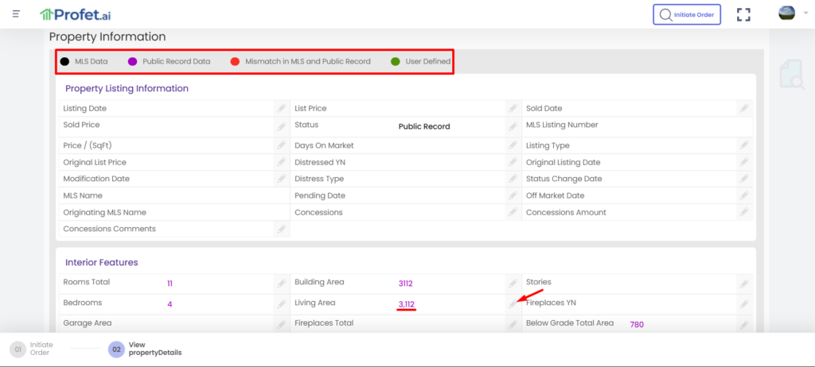The image size is (815, 367).
Task: Click the Initiate Order button
Action: click(688, 14)
